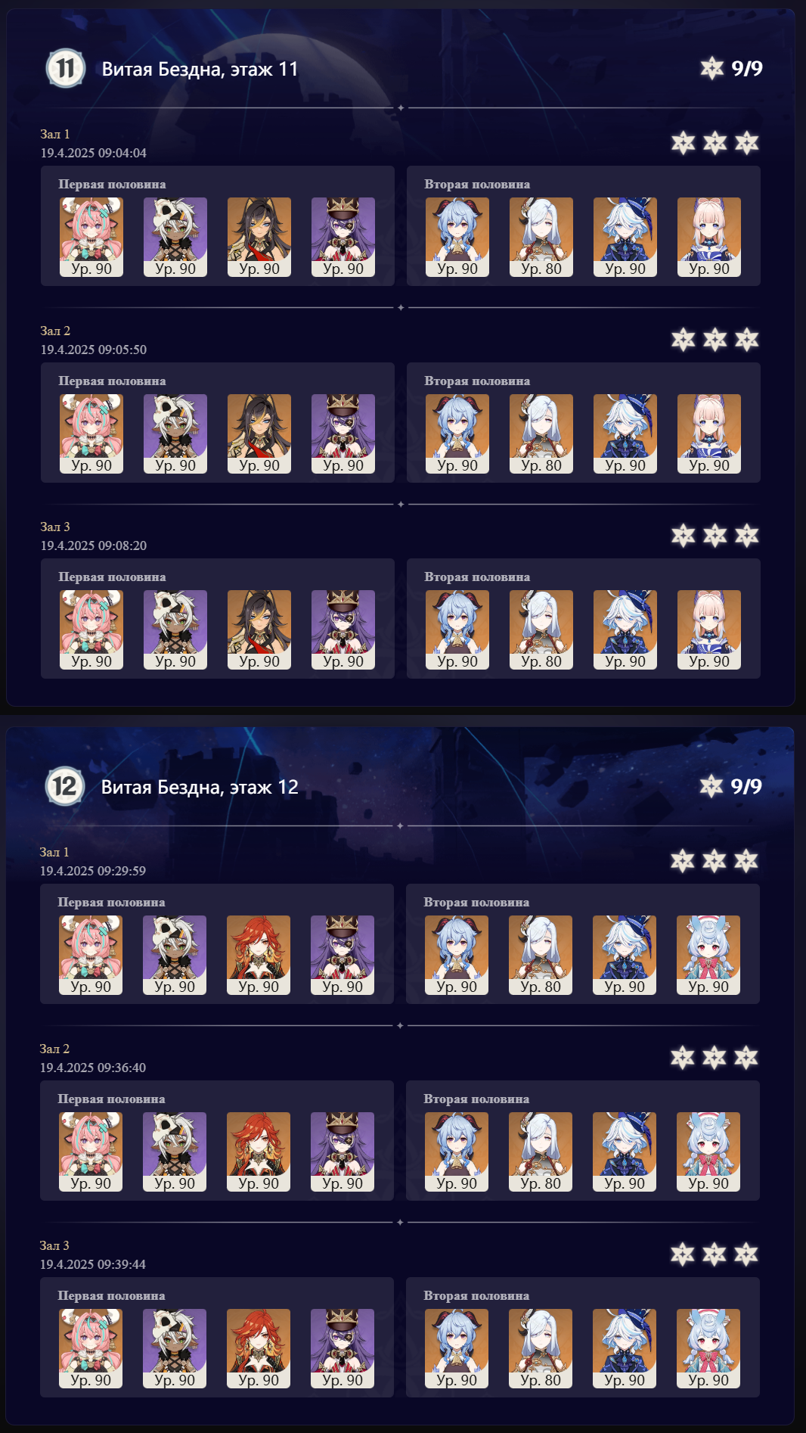
Task: Select skull-masked character in floor 11 Зал 2 first half
Action: [x=175, y=434]
